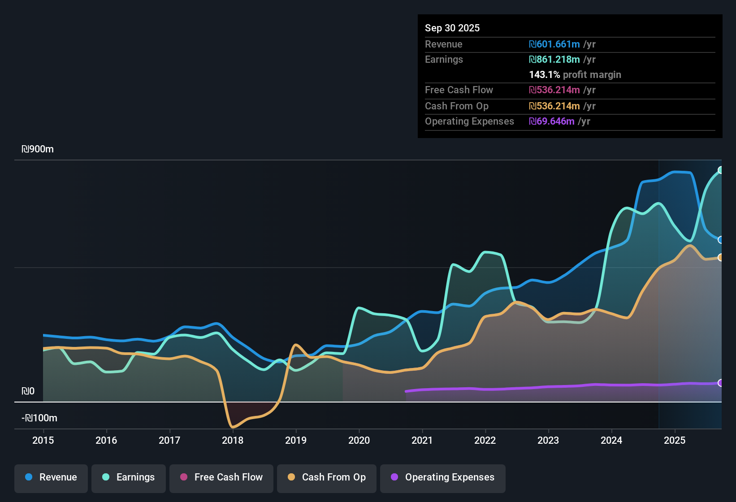736x502 pixels.
Task: Select the Revenue endpoint marker on the chart
Action: pyautogui.click(x=720, y=239)
